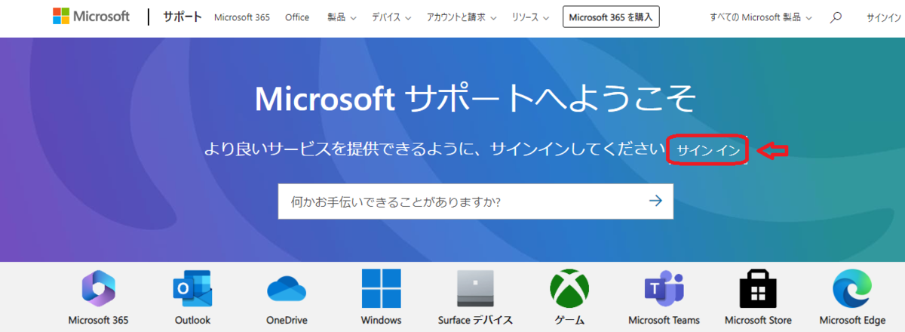Click the Surface デバイス text label
The width and height of the screenshot is (905, 332).
click(x=475, y=320)
